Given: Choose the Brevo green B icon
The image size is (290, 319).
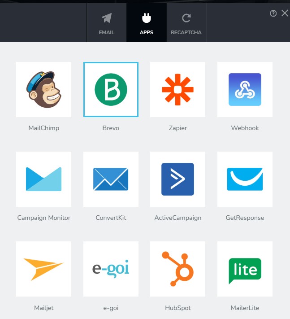Looking at the screenshot, I should pos(111,90).
